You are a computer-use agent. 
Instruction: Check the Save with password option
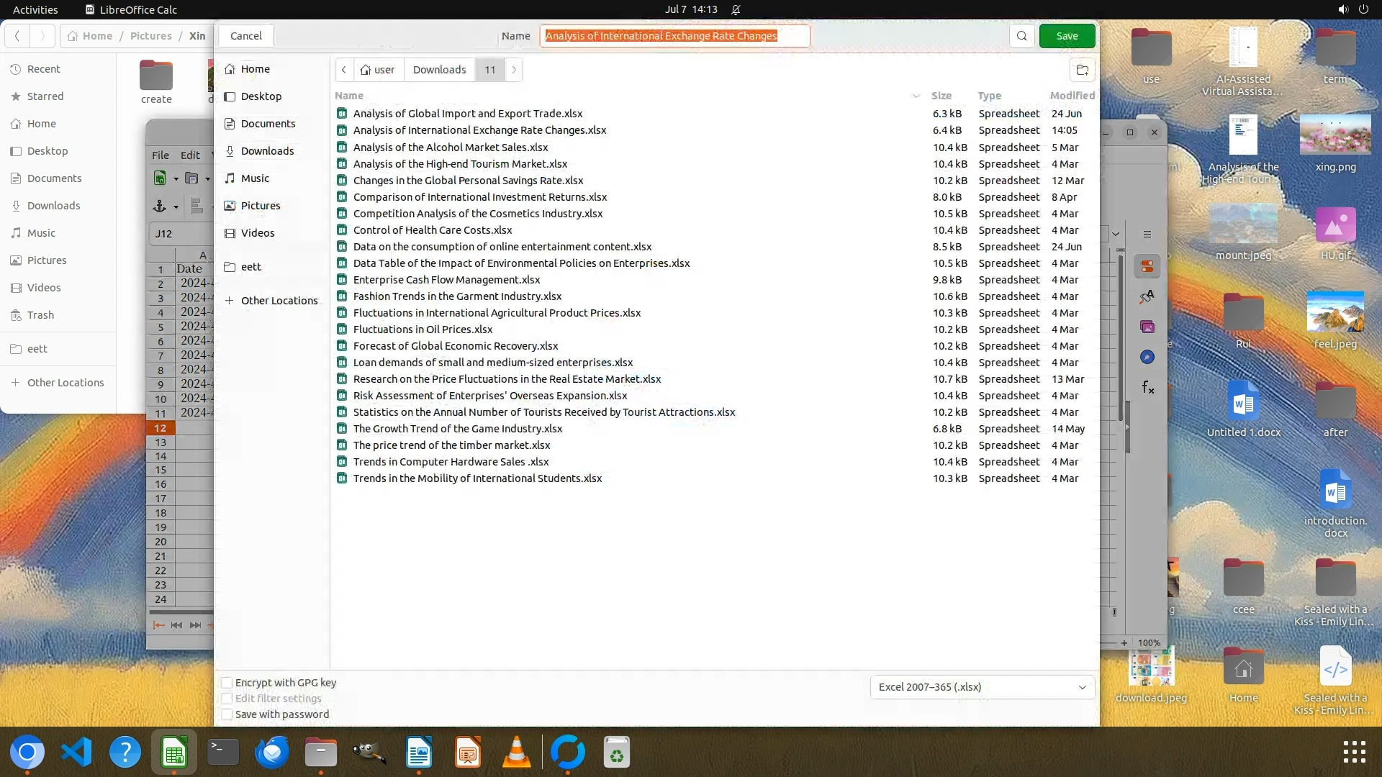click(x=227, y=714)
